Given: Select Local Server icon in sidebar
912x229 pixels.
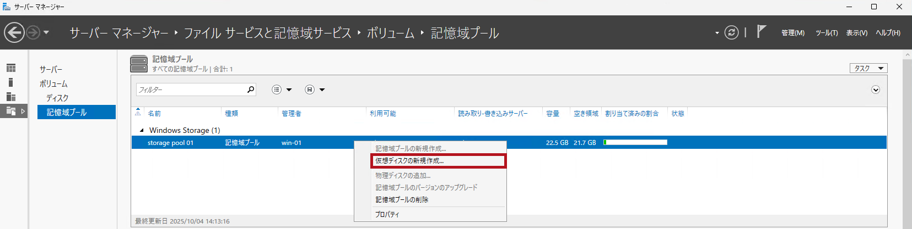Looking at the screenshot, I should [x=11, y=82].
